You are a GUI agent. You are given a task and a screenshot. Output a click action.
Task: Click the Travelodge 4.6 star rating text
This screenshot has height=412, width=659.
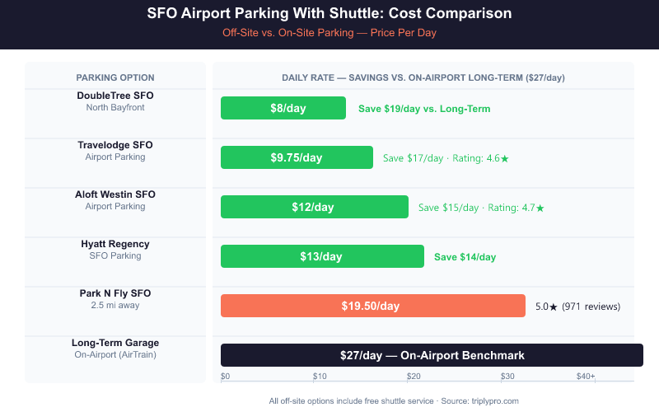tap(446, 158)
